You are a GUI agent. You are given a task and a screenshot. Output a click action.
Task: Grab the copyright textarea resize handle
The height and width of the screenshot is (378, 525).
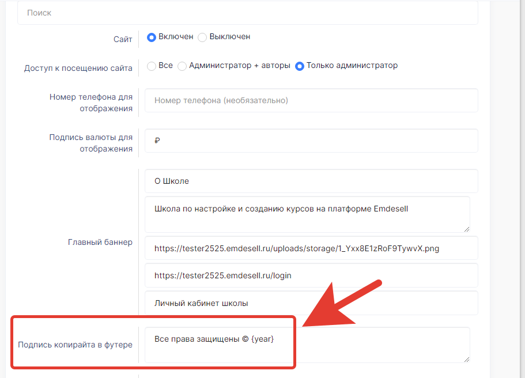coord(467,359)
